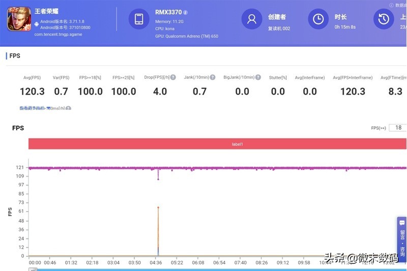The height and width of the screenshot is (271, 407).
Task: Open help icon beside Jank(/10min)
Action: (x=213, y=77)
